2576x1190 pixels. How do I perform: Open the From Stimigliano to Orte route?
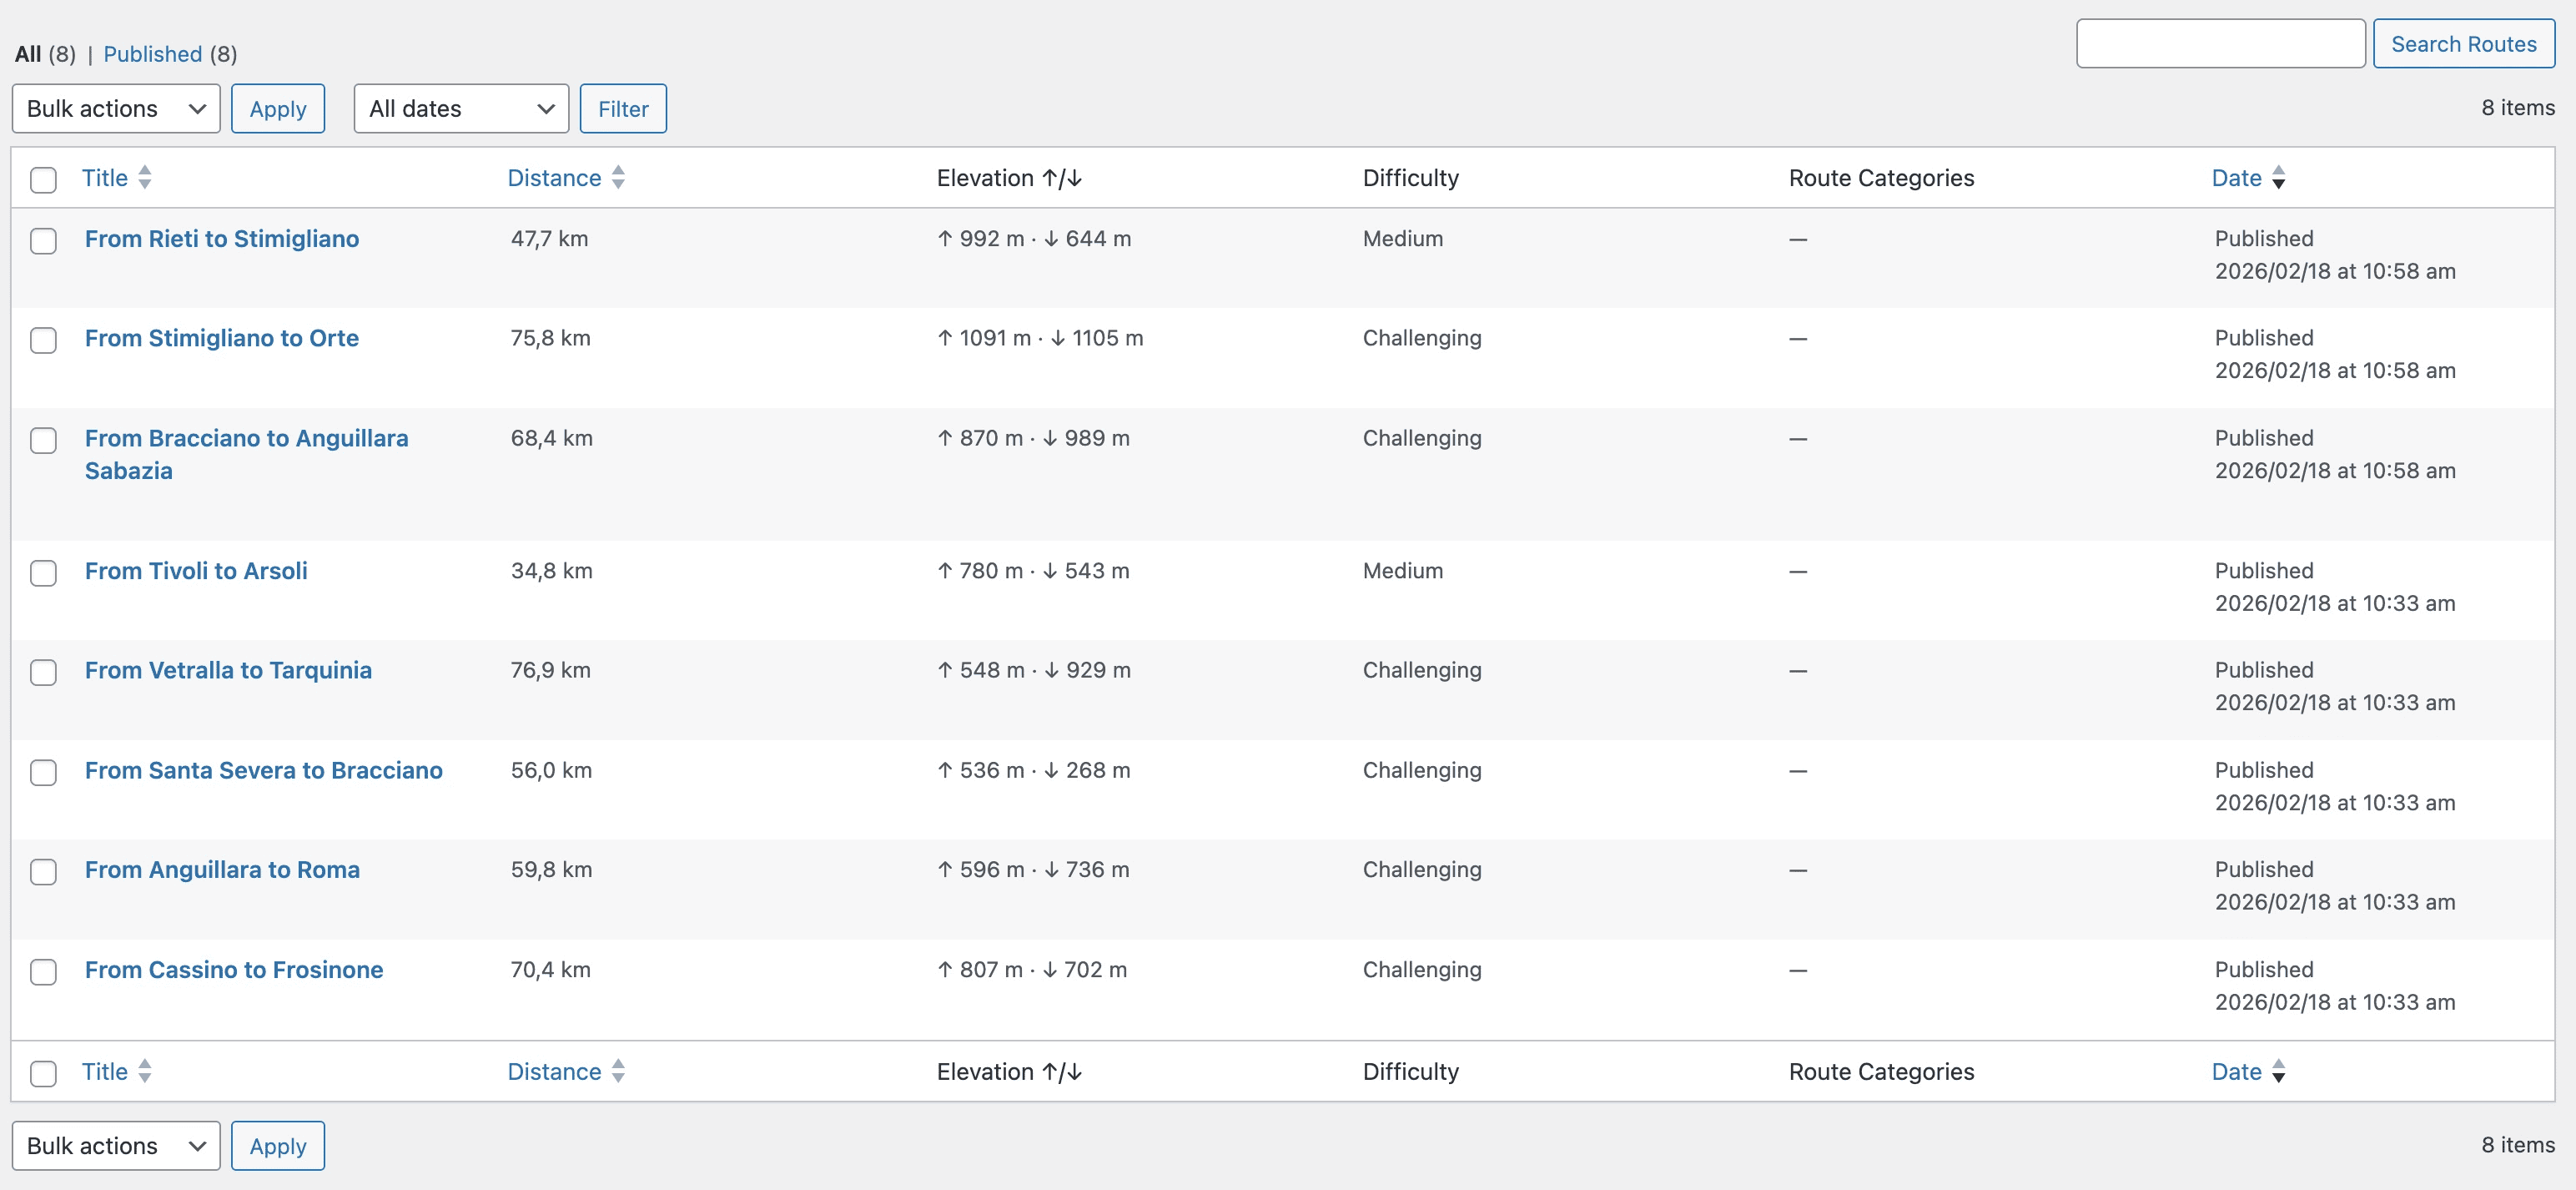221,338
